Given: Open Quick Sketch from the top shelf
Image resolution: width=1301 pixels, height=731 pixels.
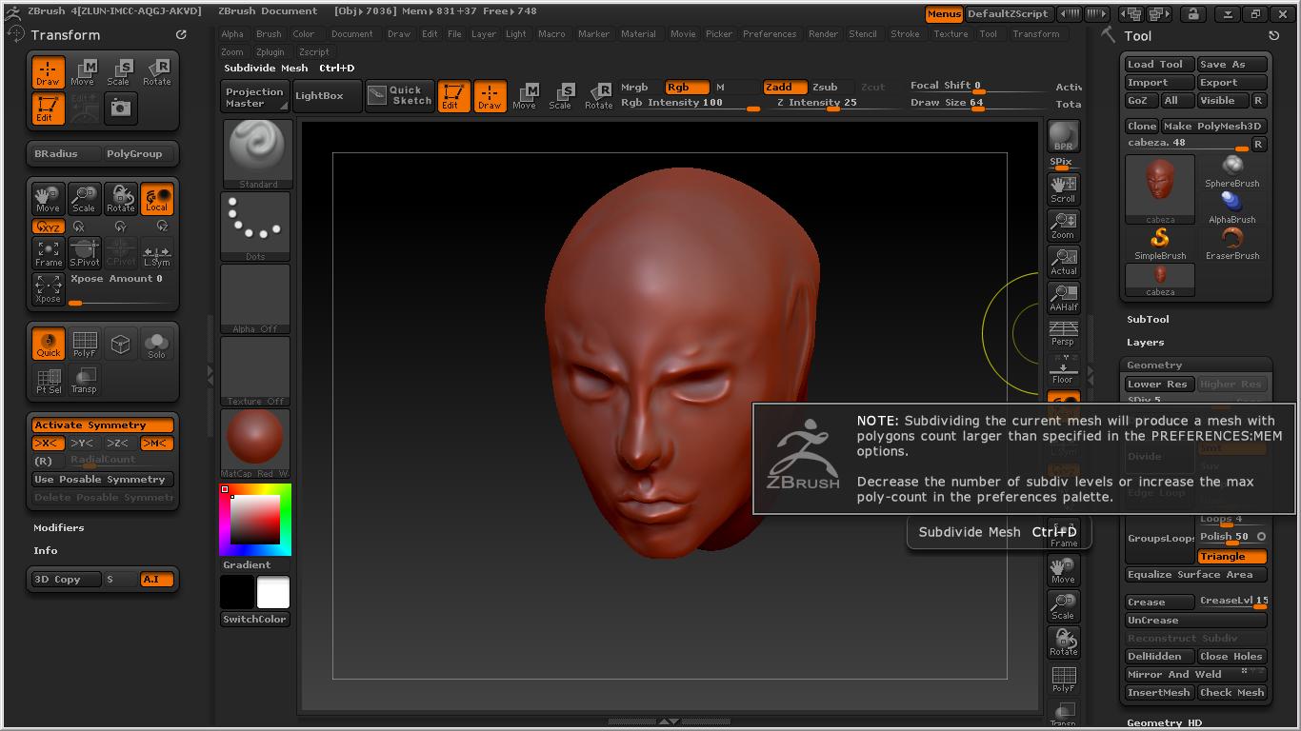Looking at the screenshot, I should 399,95.
